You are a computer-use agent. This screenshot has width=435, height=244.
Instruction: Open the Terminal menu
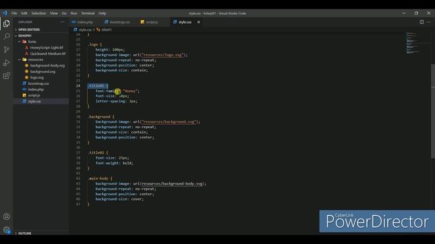pyautogui.click(x=88, y=14)
